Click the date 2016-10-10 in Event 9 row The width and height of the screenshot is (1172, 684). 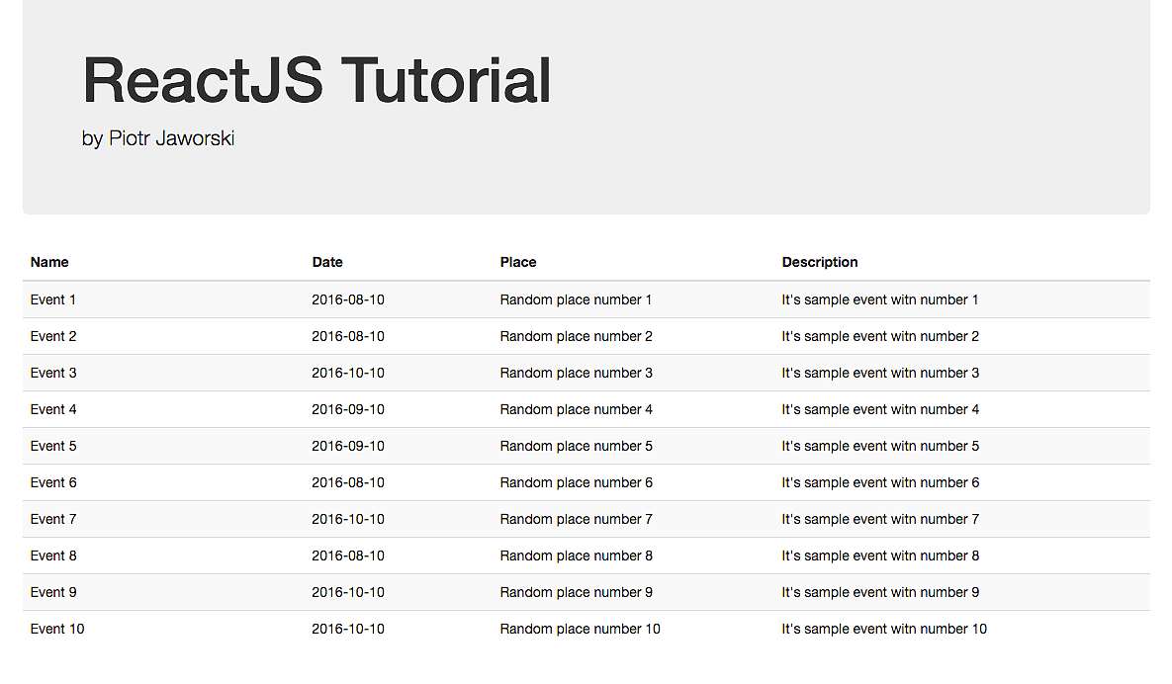(348, 592)
